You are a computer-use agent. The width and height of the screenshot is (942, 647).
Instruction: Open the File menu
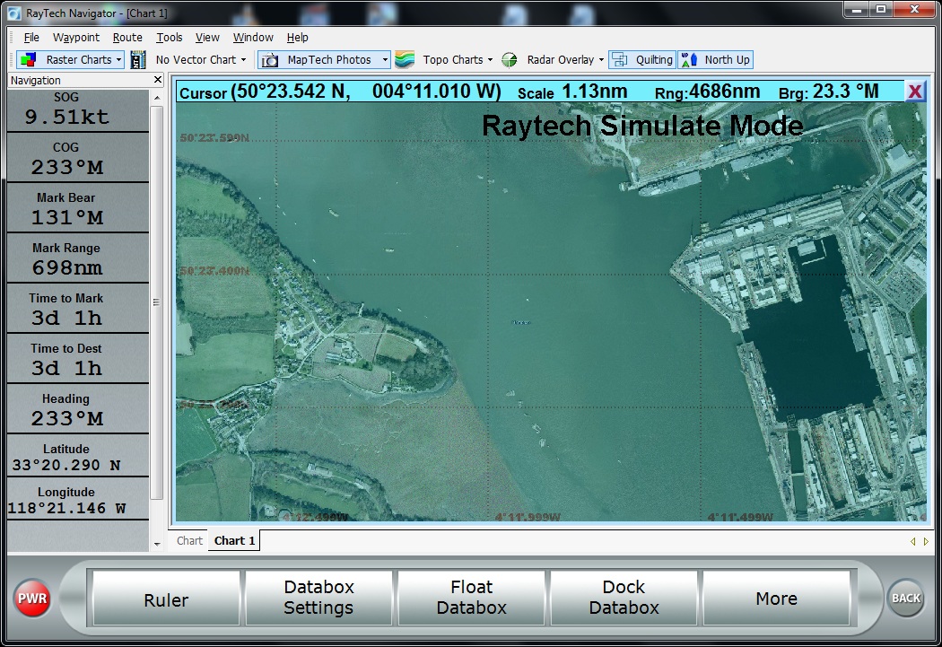coord(31,38)
